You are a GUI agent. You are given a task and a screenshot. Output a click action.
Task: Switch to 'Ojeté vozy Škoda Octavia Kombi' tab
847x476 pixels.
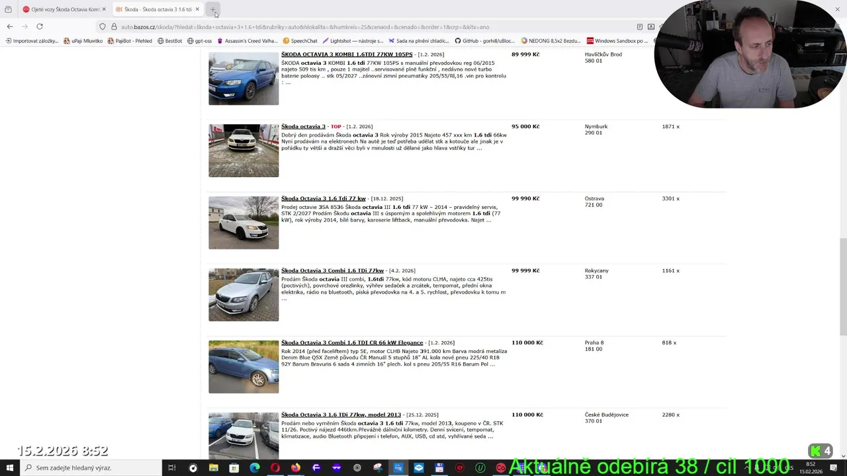click(x=64, y=9)
